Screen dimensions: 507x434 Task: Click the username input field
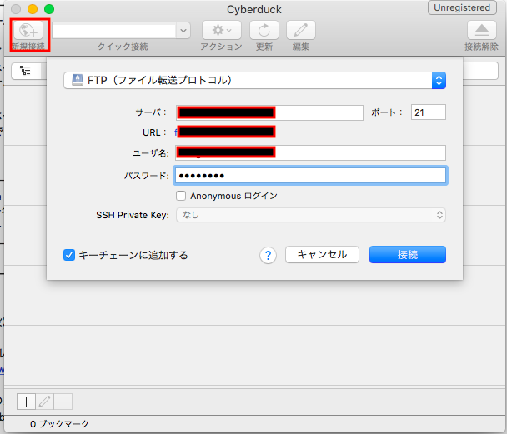310,152
